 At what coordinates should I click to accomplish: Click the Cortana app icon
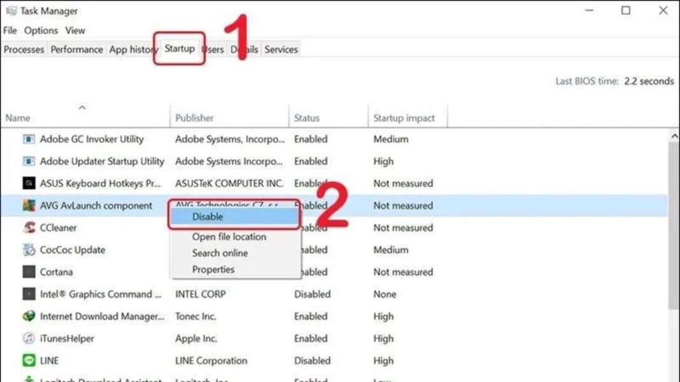[x=29, y=271]
